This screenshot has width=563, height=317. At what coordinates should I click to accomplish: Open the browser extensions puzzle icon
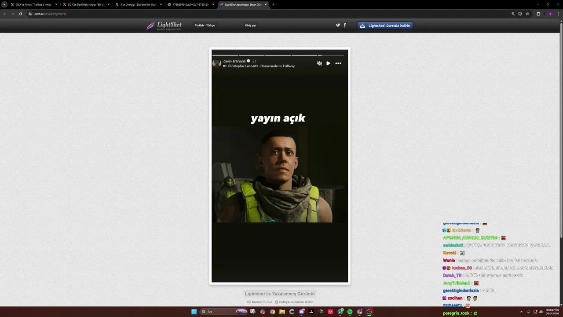click(538, 14)
